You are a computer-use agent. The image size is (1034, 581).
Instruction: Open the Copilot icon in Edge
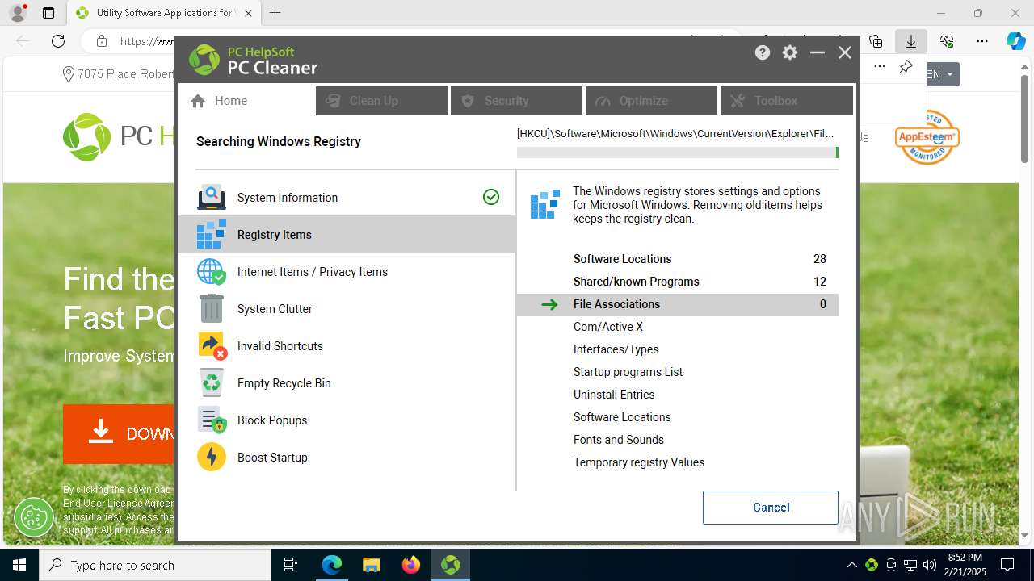click(1015, 41)
